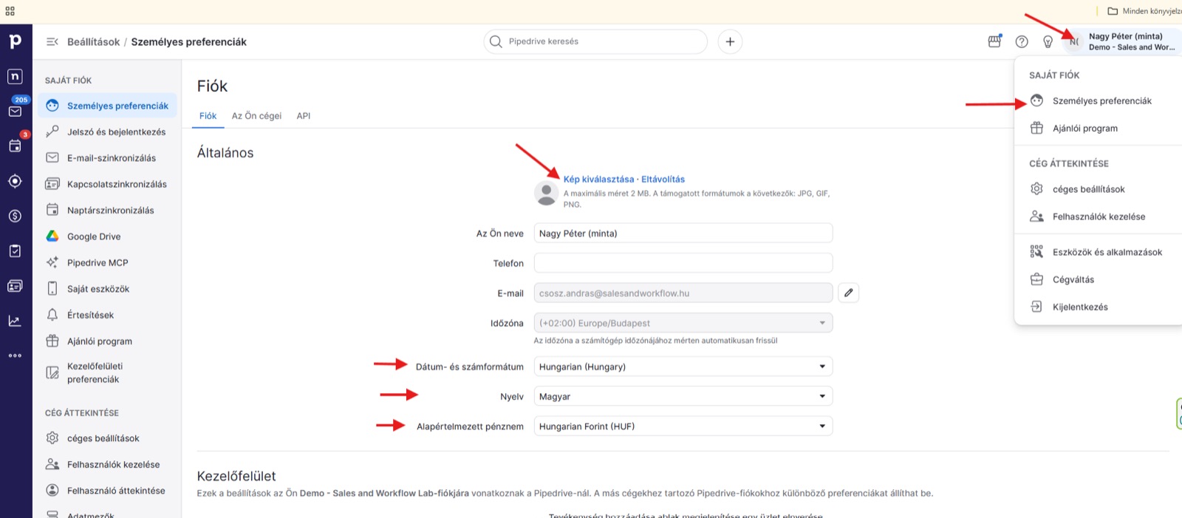Viewport: 1182px width, 518px height.
Task: Open 'Személyes preferenciák' in the left sidebar
Action: click(107, 106)
